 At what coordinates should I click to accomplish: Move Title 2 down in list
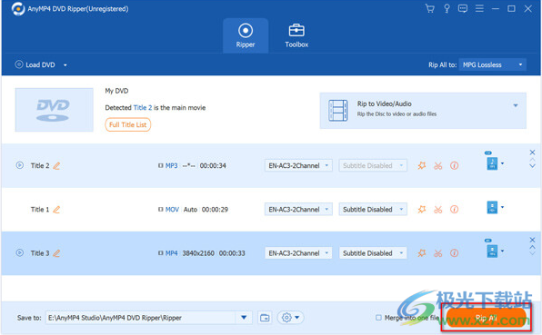pos(532,166)
